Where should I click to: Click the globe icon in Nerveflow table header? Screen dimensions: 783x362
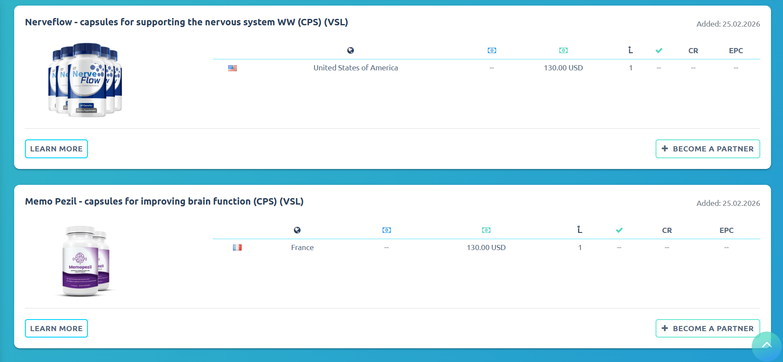click(x=351, y=51)
